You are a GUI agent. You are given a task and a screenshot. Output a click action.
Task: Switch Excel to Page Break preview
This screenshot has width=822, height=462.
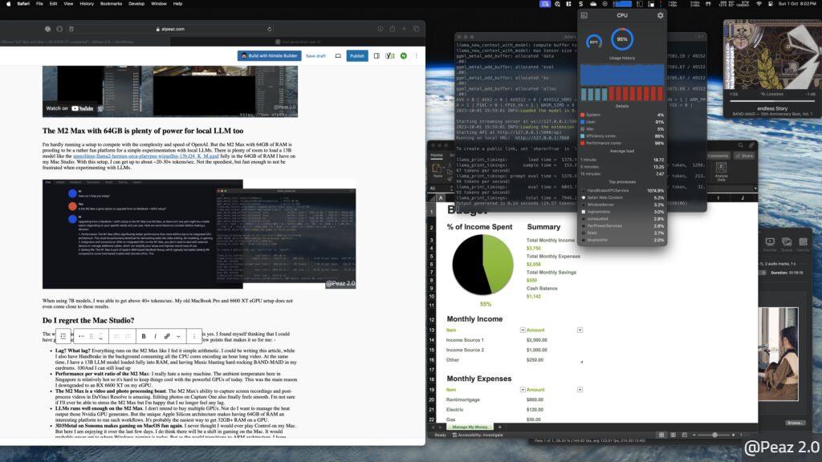coord(684,435)
